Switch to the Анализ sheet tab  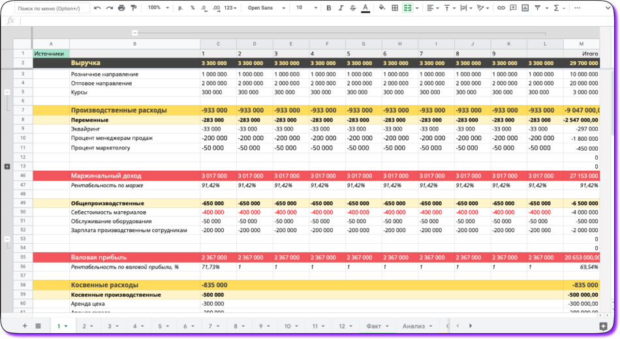pyautogui.click(x=417, y=326)
